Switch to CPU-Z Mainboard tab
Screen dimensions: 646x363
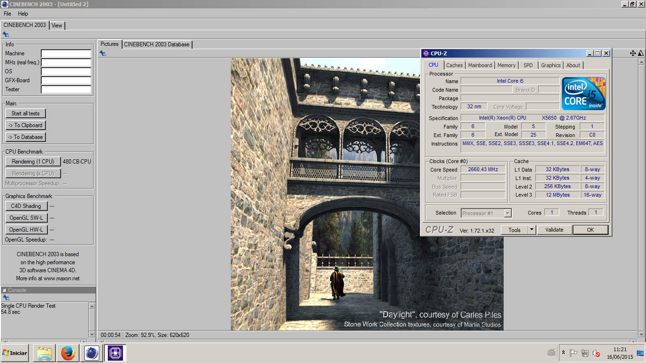click(480, 65)
